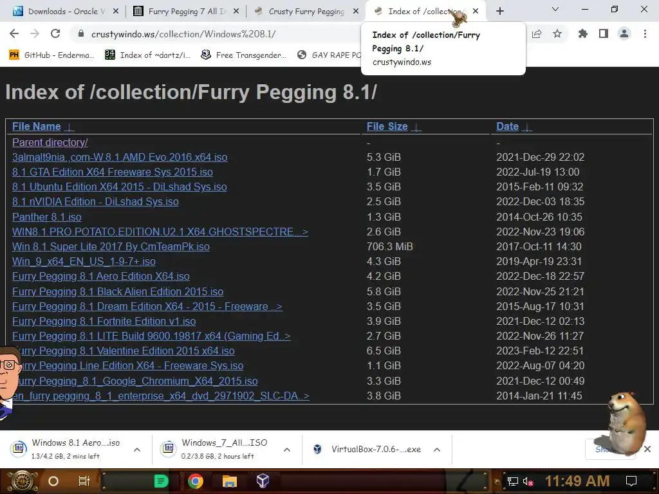Download WIN8.1 PRO POTATO EDITION iso
The image size is (659, 494).
(x=160, y=232)
